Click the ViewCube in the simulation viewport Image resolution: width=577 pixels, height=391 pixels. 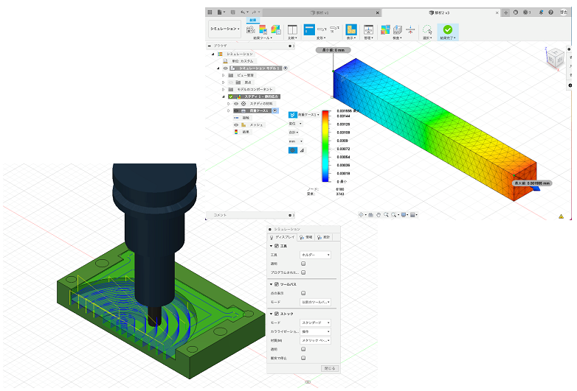pyautogui.click(x=554, y=57)
